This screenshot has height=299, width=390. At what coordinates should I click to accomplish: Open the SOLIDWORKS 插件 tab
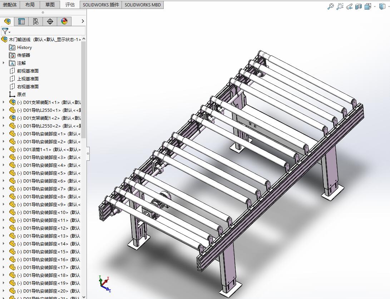pyautogui.click(x=101, y=5)
